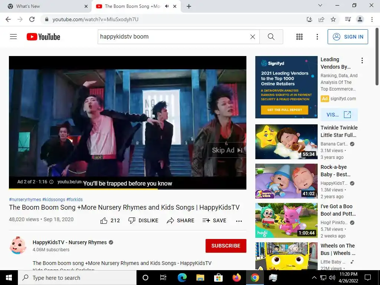Screen dimensions: 380x285
Task: Click the taskbar search box
Action: coord(77,278)
